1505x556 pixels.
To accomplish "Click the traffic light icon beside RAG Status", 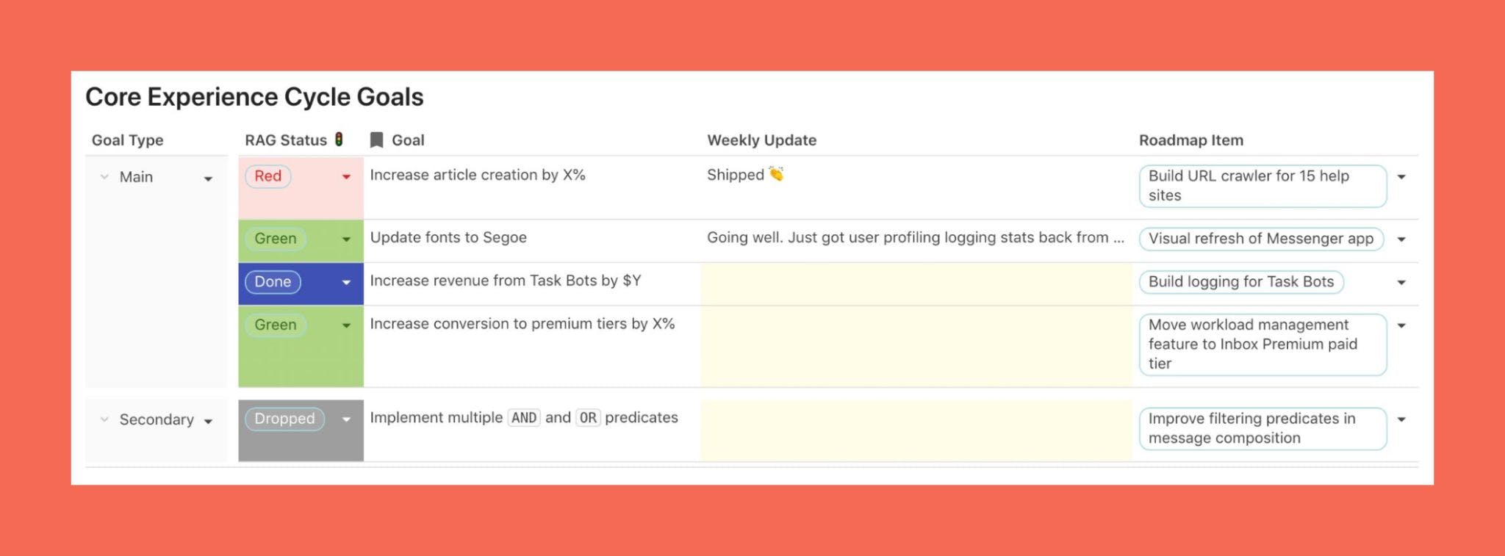I will (x=339, y=139).
